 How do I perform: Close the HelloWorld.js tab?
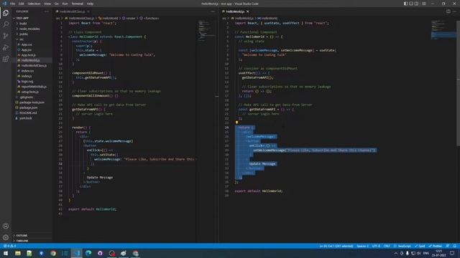tap(248, 11)
